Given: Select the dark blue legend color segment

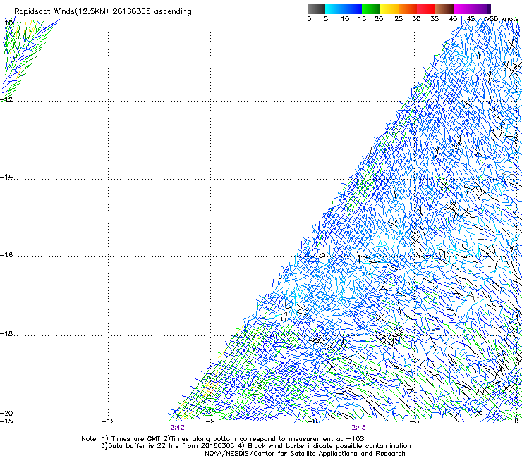Looking at the screenshot, I should click(x=353, y=8).
